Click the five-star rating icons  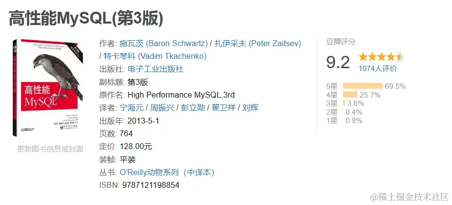(x=381, y=56)
